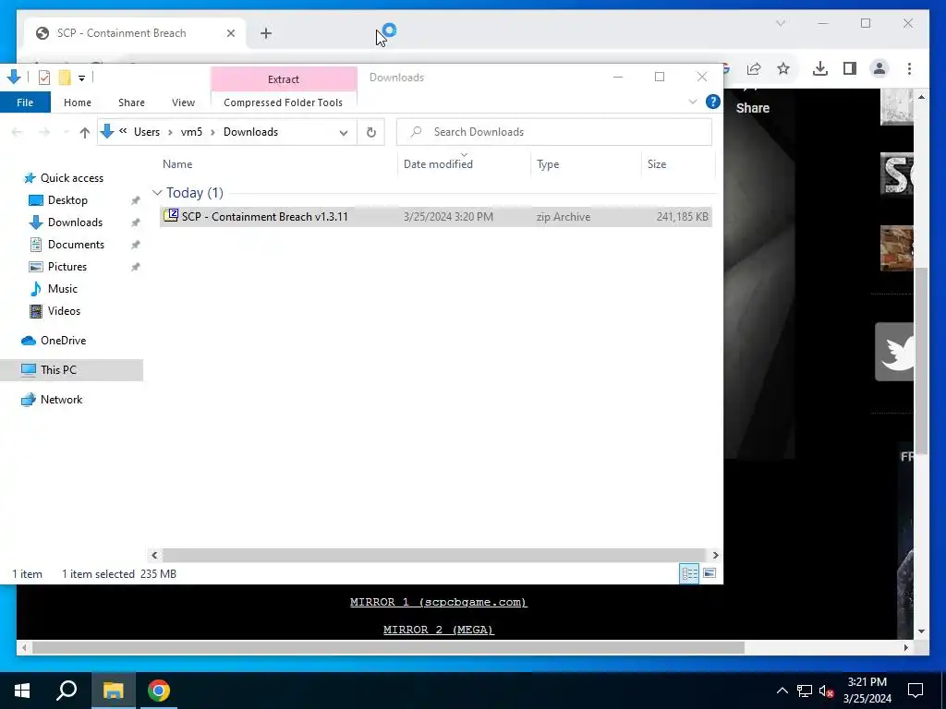Open address bar history dropdown
The width and height of the screenshot is (946, 709).
click(x=344, y=133)
